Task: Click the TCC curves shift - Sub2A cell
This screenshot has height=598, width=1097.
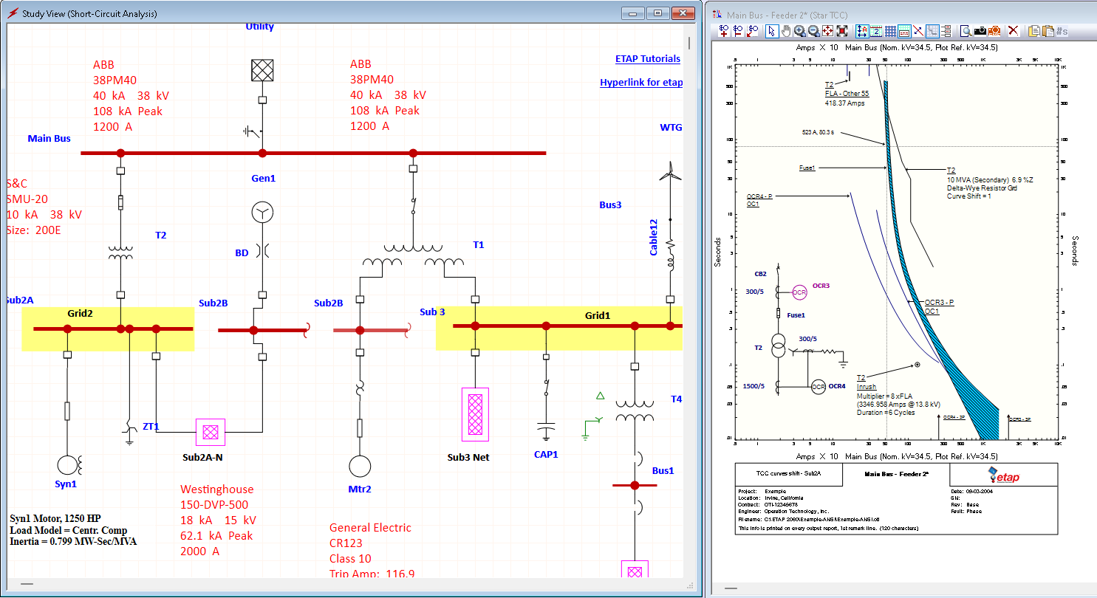Action: 788,475
